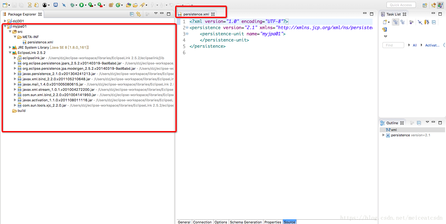Click the New file toolbar icon
This screenshot has height=224, width=446.
coord(5,5)
